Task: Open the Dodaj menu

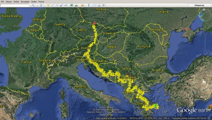Action: click(x=34, y=2)
